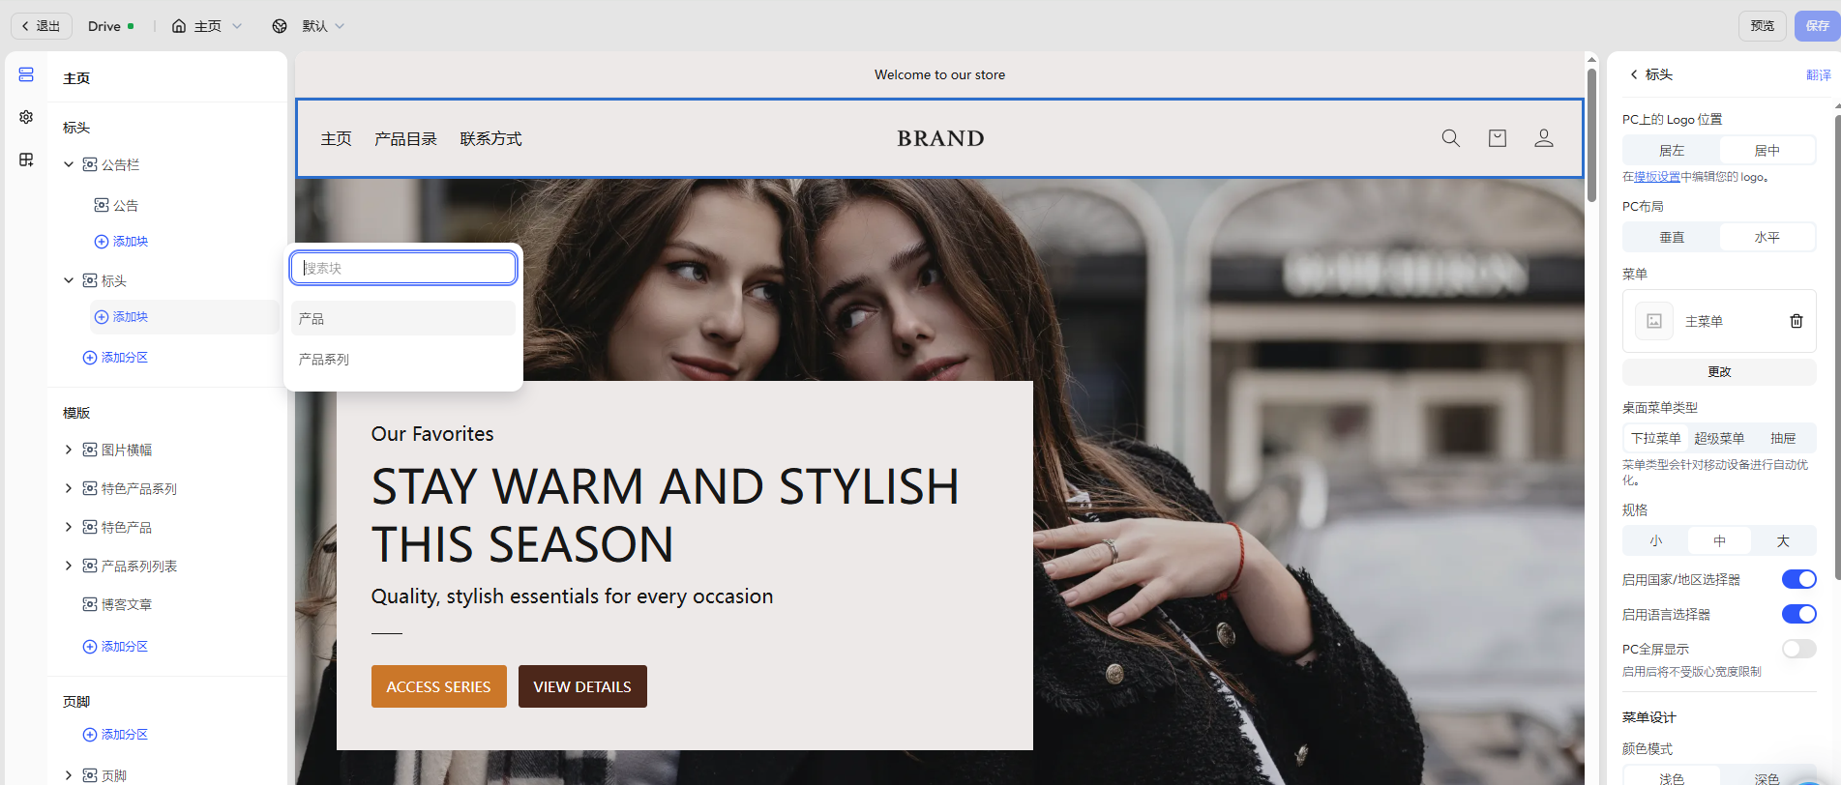Open theme settings gear icon

[x=26, y=117]
